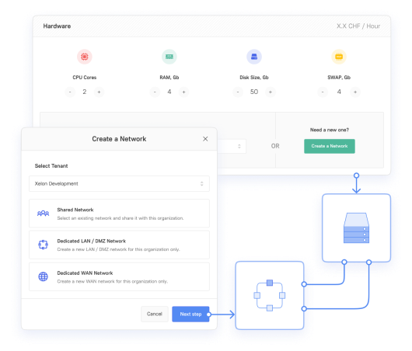Decrease Disk Size with minus button
Screen dimensions: 412x351
coord(238,92)
